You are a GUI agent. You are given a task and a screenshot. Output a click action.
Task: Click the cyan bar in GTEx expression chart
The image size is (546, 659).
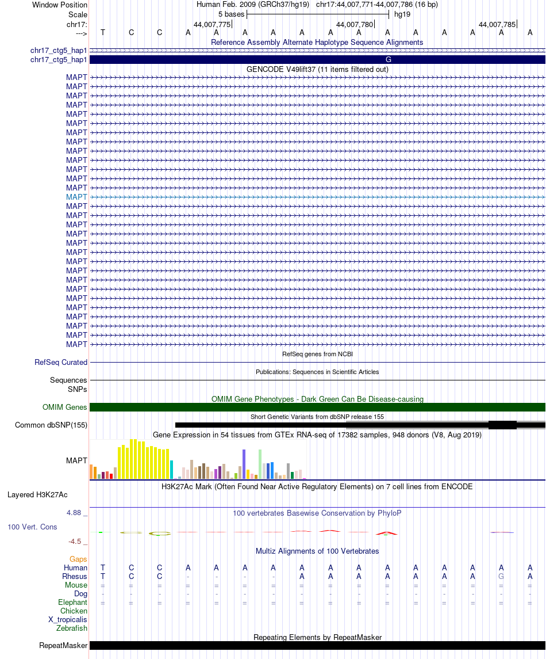click(x=171, y=470)
